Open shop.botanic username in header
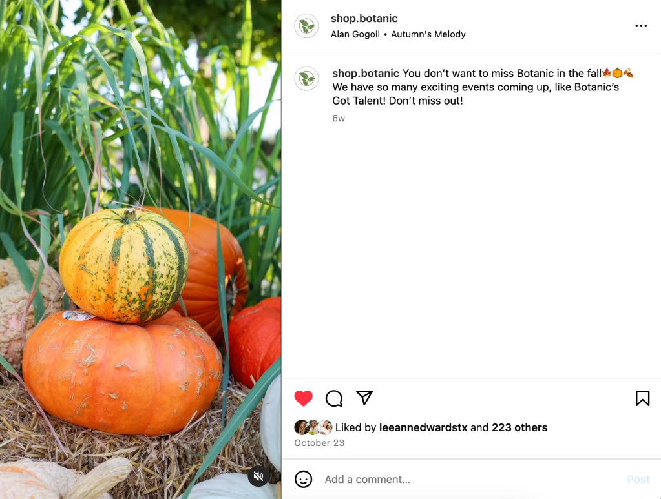 pyautogui.click(x=364, y=19)
